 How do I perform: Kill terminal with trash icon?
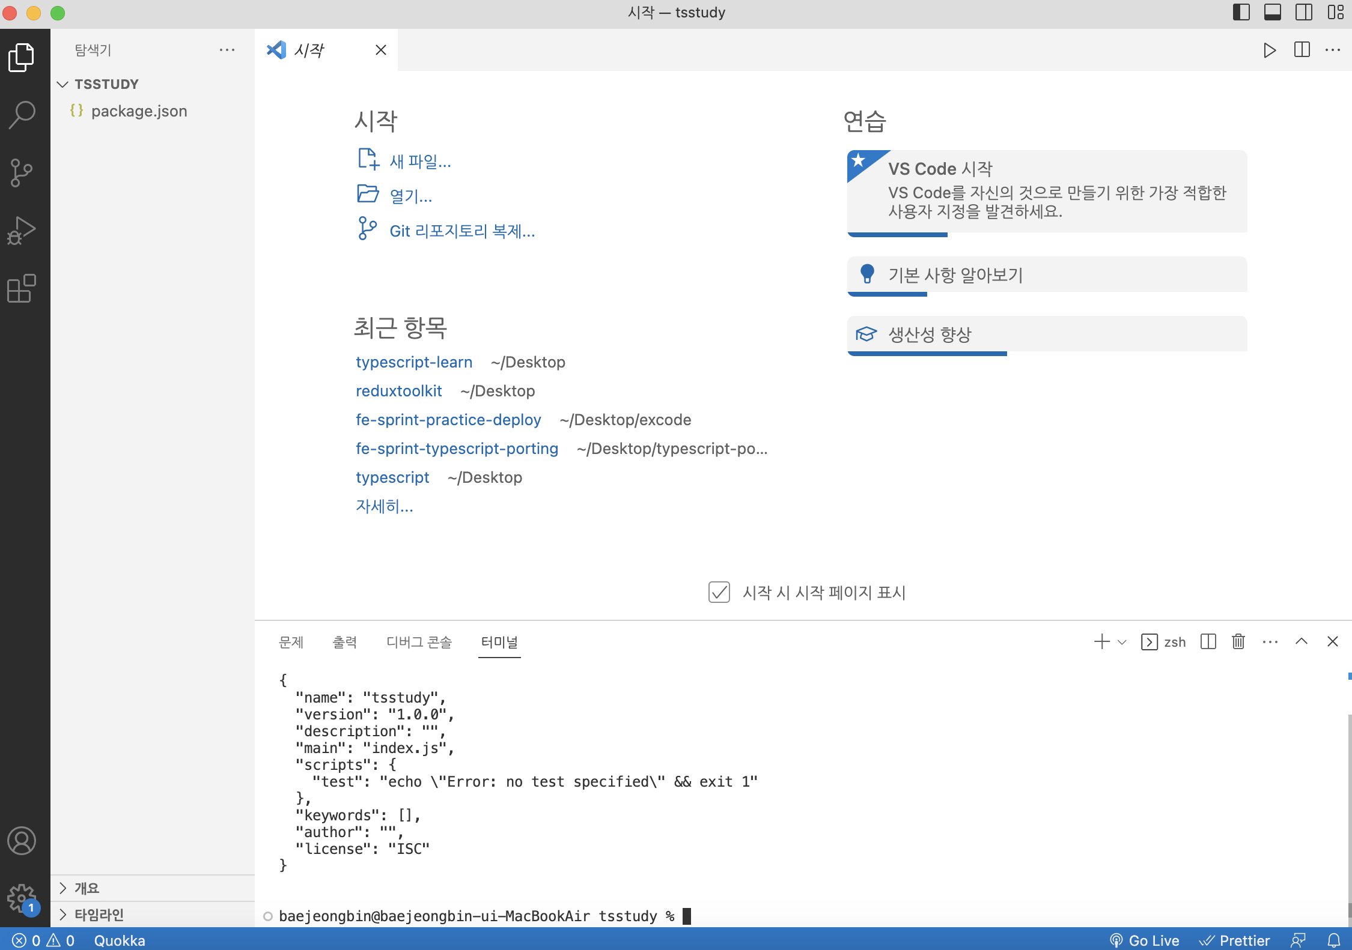click(x=1238, y=642)
